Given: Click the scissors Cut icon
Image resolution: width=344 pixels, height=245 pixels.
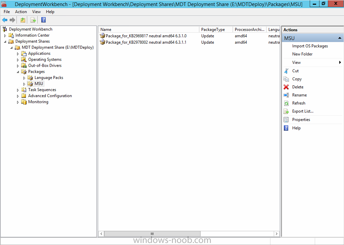Looking at the screenshot, I should 286,71.
